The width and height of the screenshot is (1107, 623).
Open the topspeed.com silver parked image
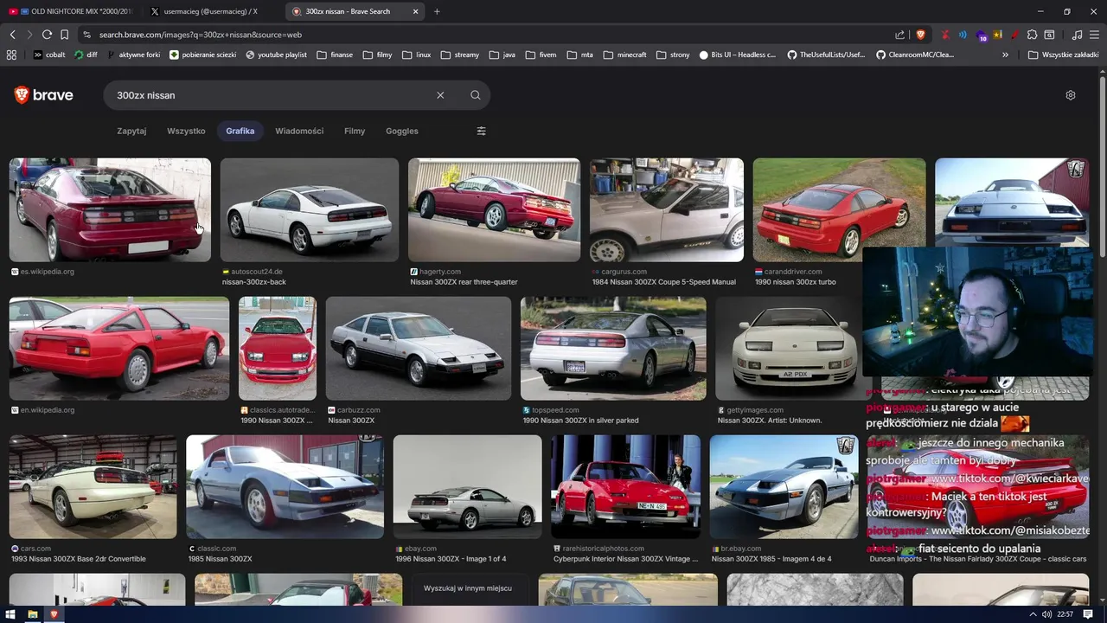tap(613, 349)
